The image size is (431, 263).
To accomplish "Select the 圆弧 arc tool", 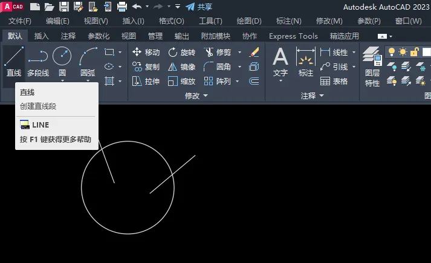I will (x=88, y=61).
